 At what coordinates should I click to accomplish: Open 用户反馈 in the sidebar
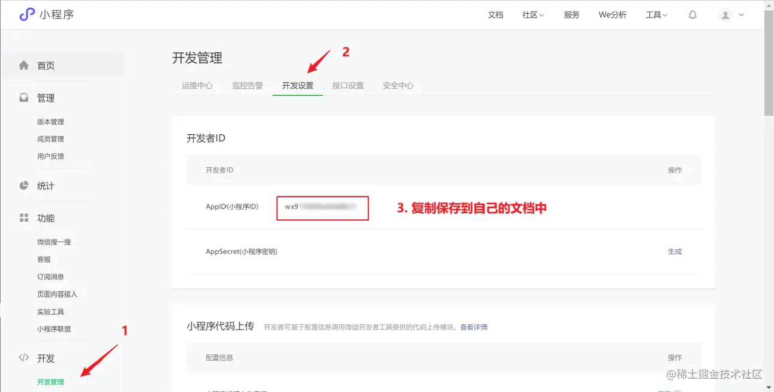(50, 156)
